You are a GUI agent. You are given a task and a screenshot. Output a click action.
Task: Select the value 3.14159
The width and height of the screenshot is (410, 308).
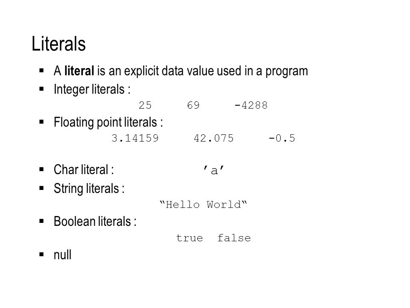click(x=135, y=138)
